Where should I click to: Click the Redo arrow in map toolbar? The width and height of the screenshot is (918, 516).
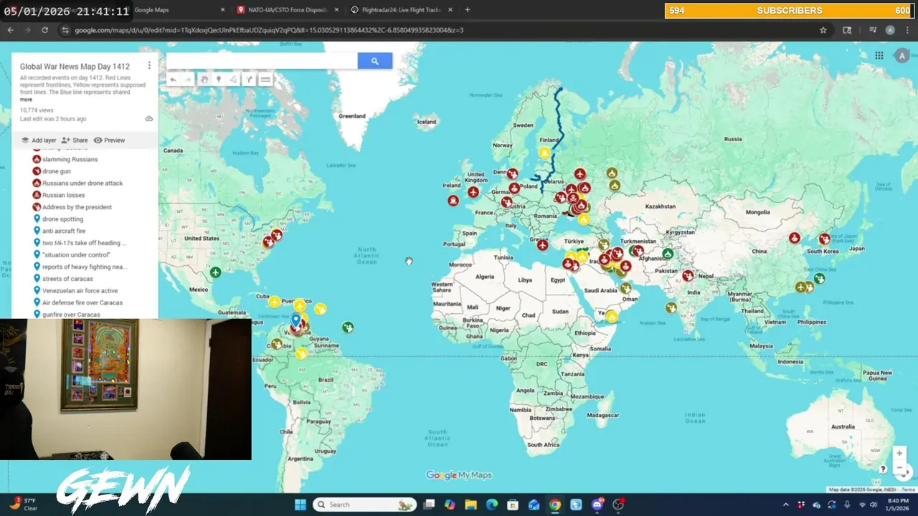[188, 80]
